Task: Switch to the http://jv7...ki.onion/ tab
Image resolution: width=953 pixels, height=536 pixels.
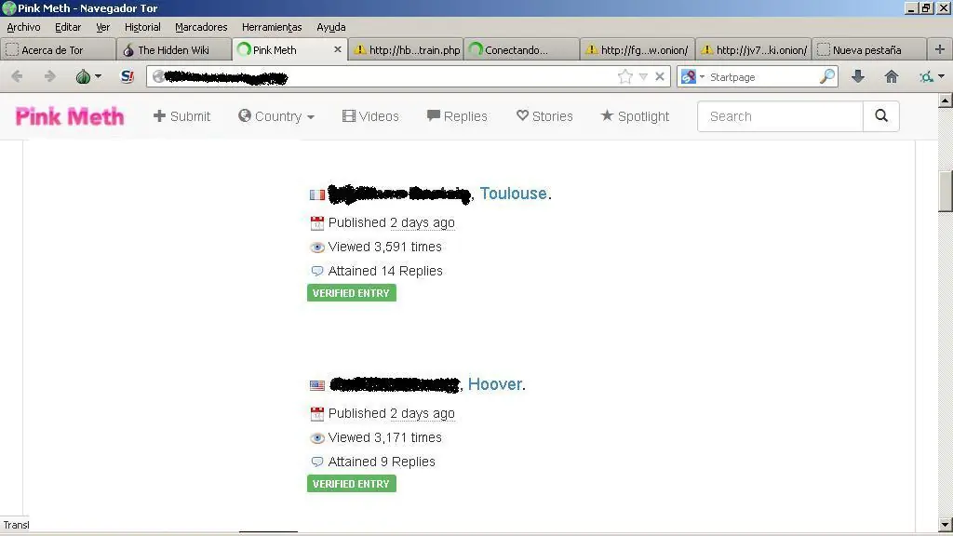Action: click(x=753, y=50)
